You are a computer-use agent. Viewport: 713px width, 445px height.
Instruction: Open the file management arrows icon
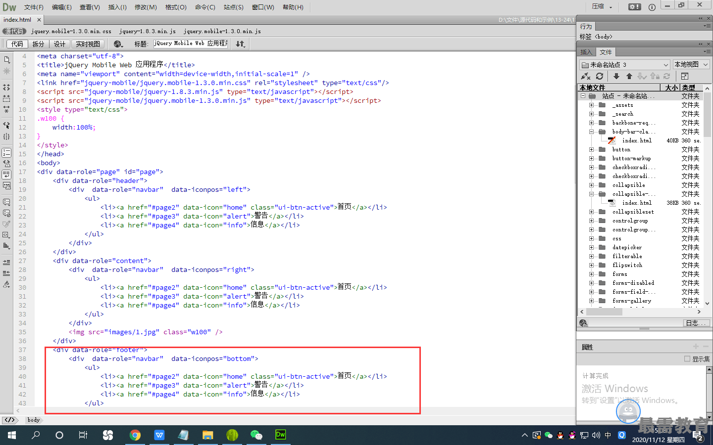click(x=241, y=44)
